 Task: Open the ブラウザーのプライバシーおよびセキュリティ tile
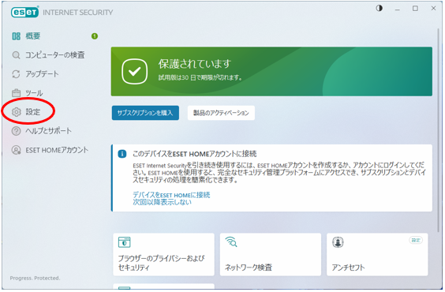click(x=164, y=255)
